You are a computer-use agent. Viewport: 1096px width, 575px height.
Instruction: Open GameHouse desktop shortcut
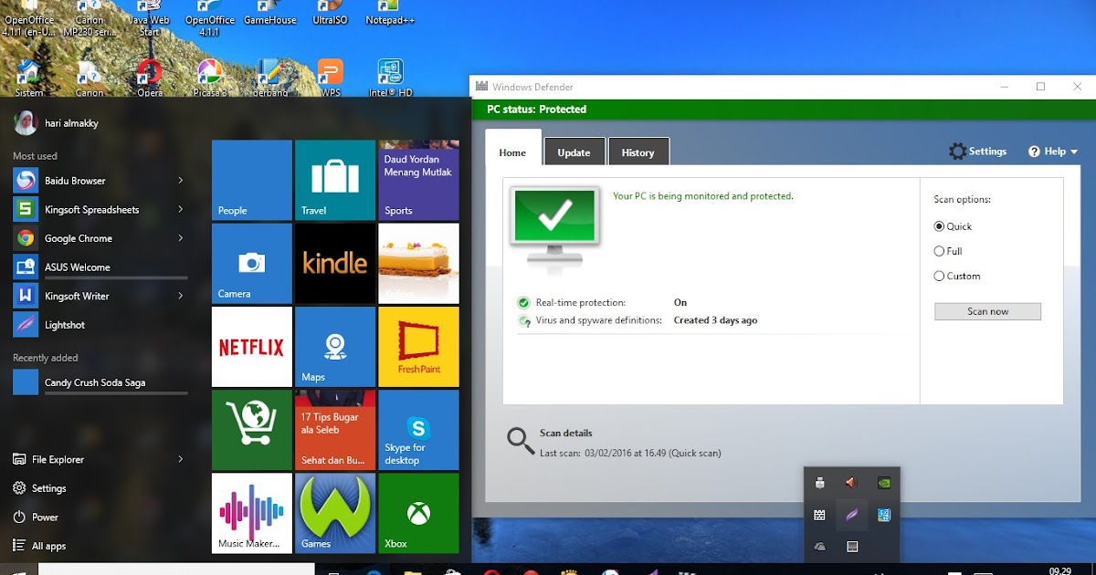point(269,13)
